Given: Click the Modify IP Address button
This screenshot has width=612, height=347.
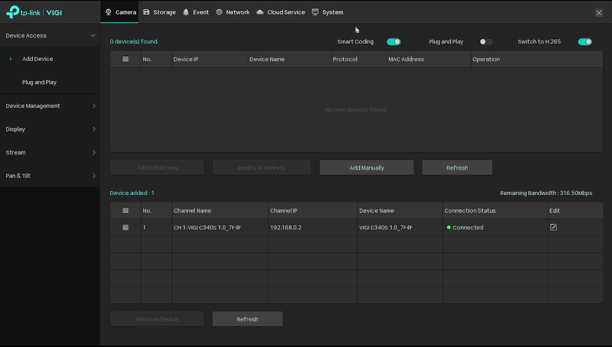Looking at the screenshot, I should 262,168.
